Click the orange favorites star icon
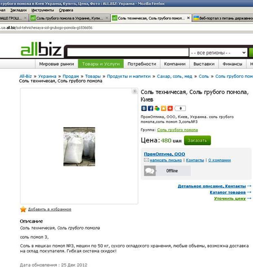This screenshot has width=253, height=270. [23, 209]
